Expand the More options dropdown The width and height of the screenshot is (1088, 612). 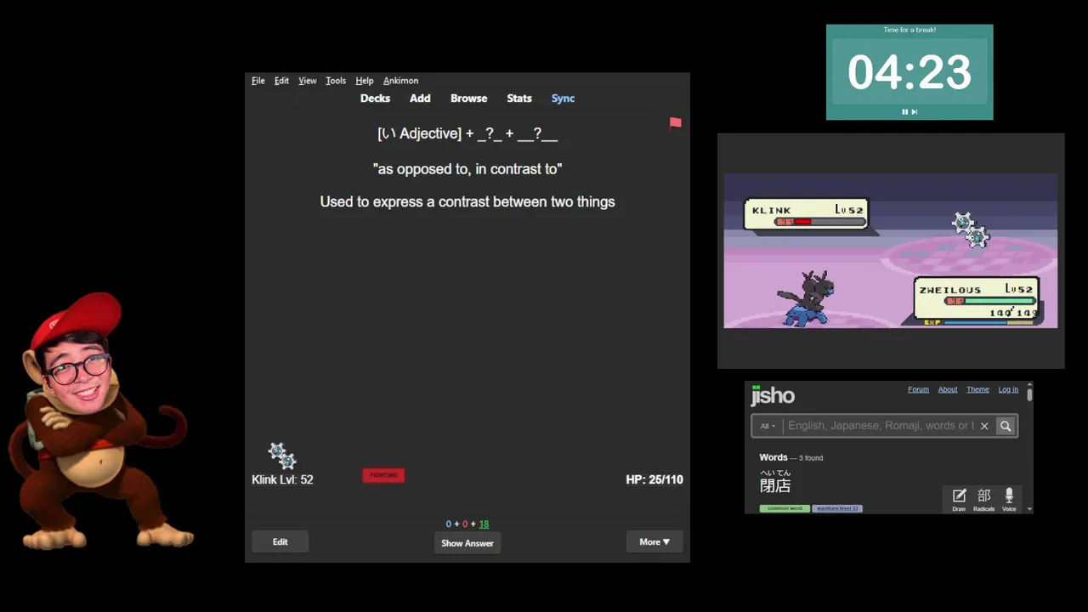(x=654, y=542)
